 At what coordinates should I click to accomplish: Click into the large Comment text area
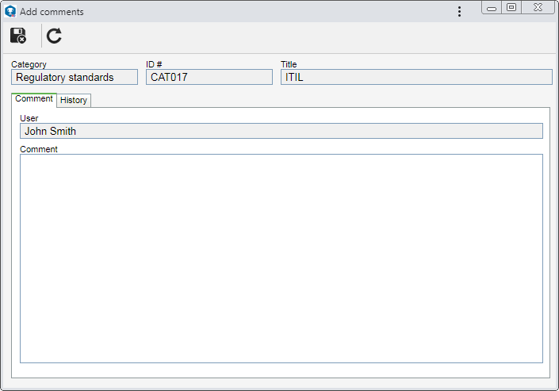[x=281, y=259]
